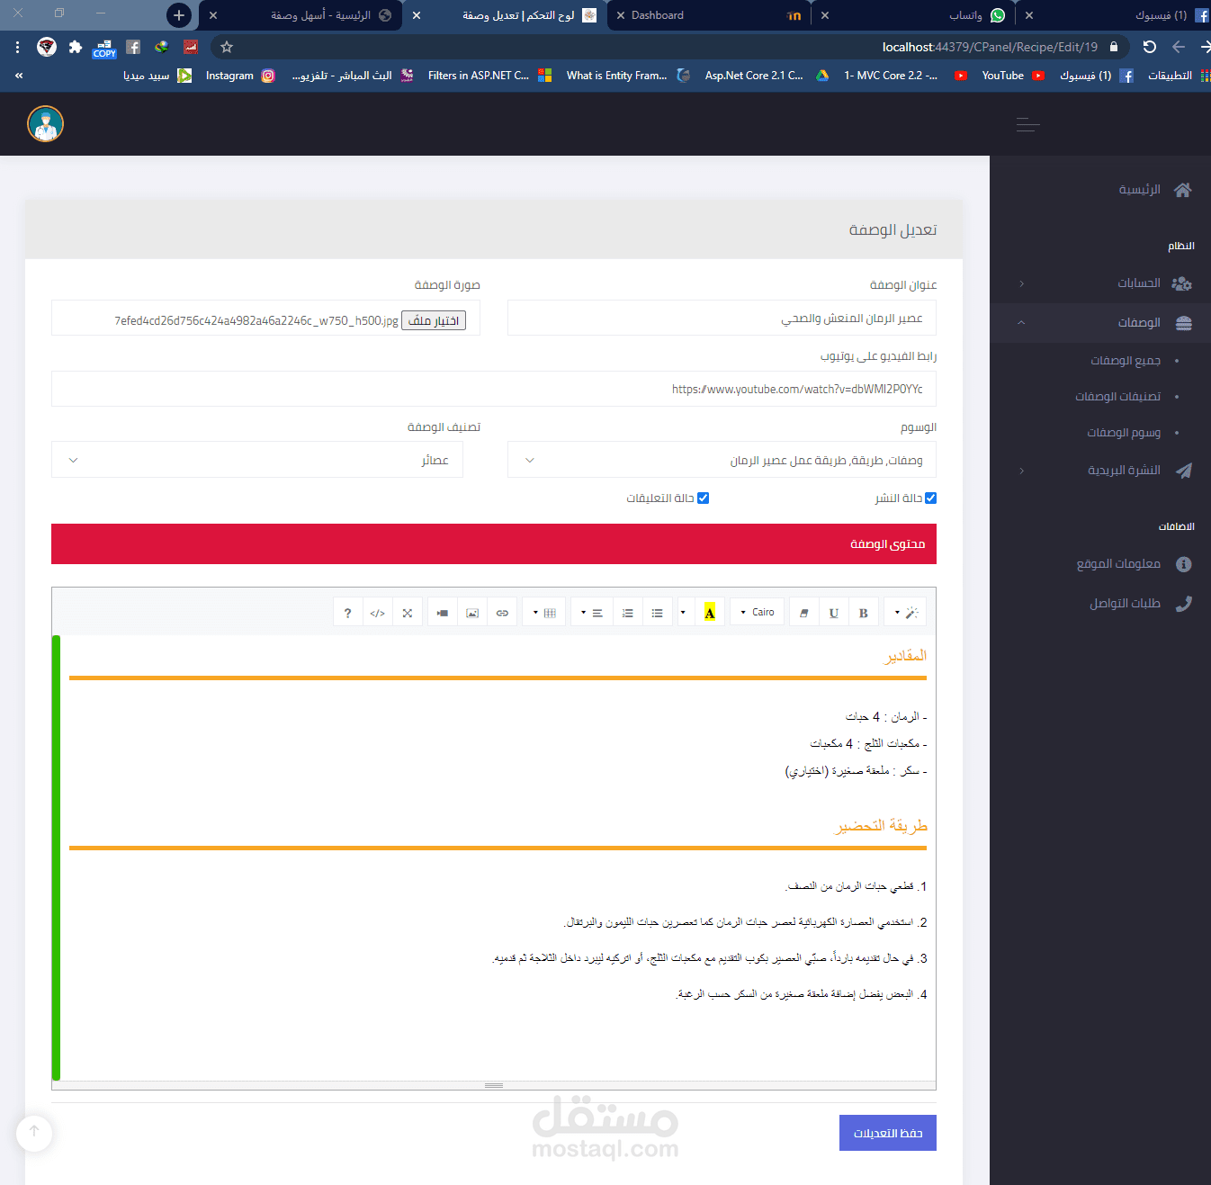
Task: Insert a video in the editor
Action: [x=443, y=613]
